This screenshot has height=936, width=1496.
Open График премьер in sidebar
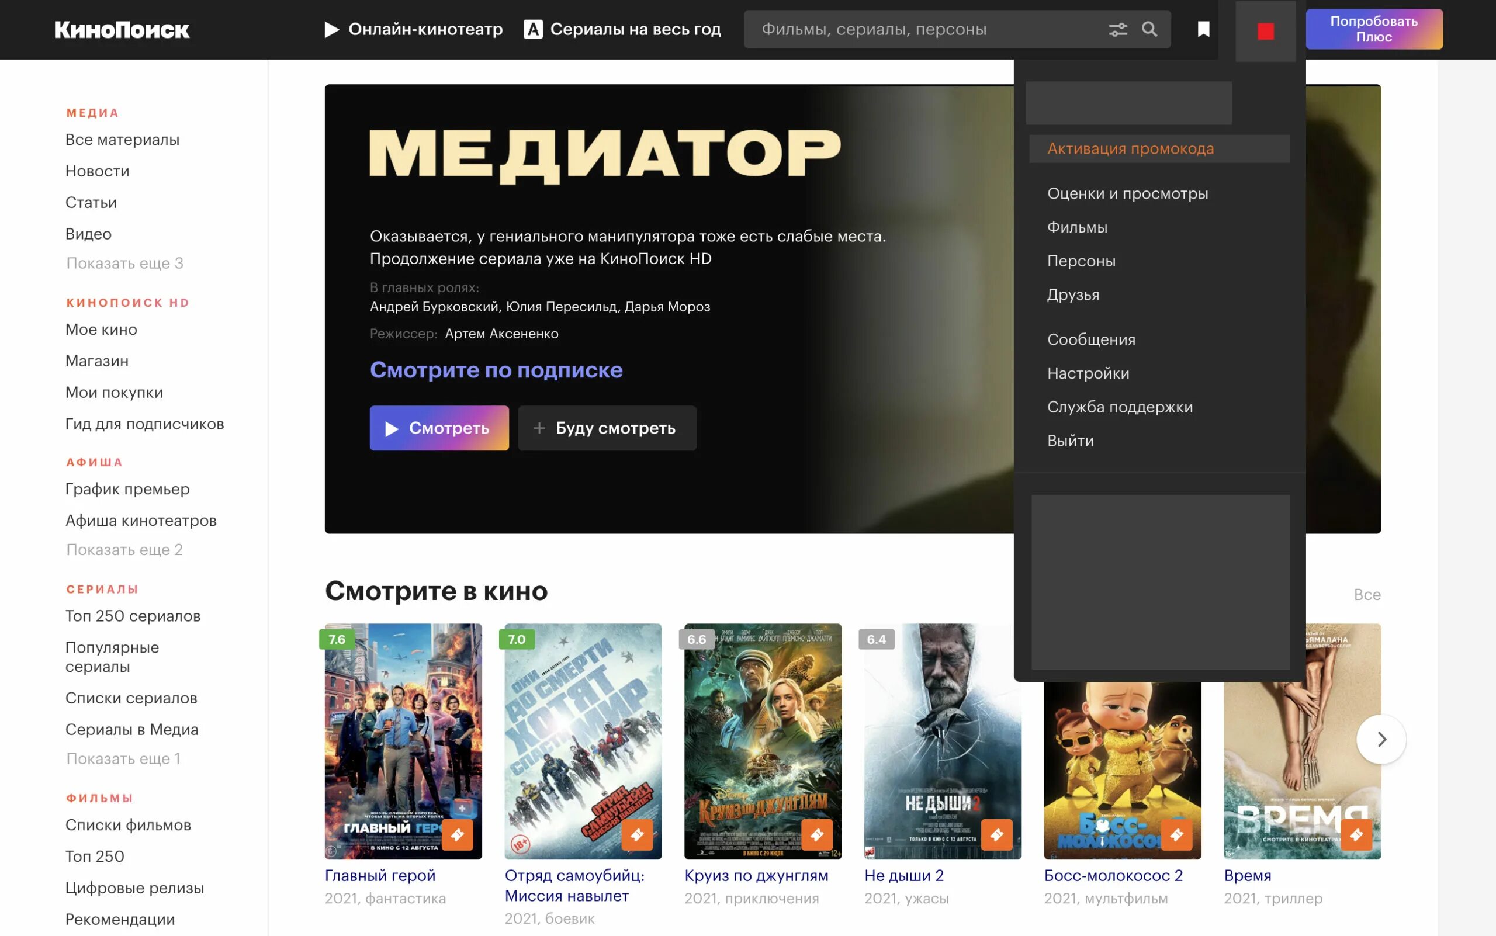(x=127, y=489)
